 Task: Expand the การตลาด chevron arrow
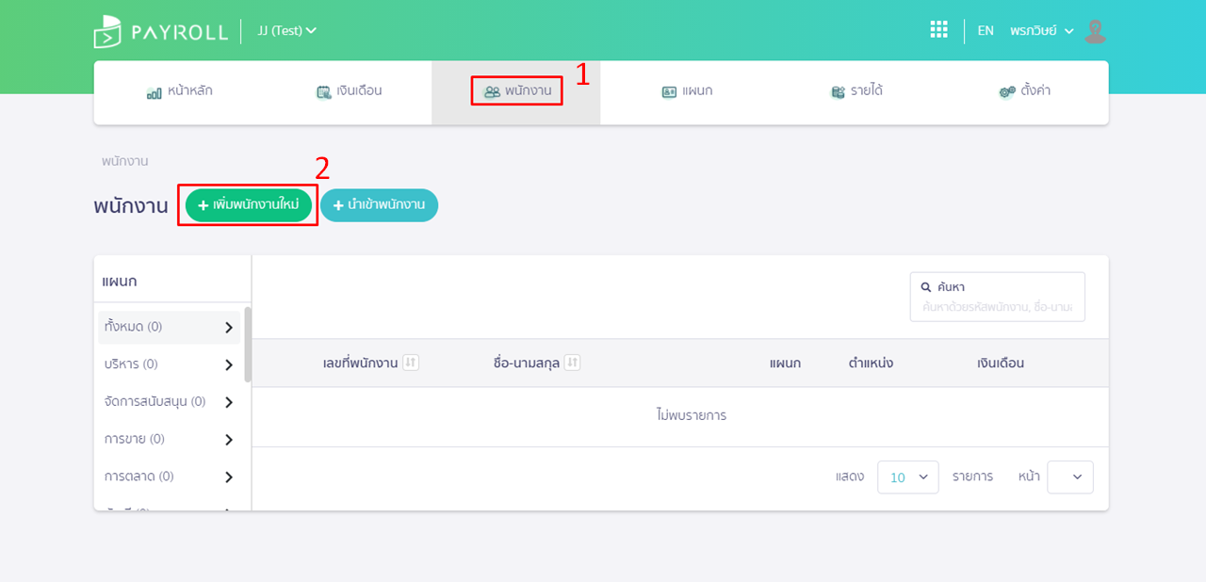pos(229,477)
